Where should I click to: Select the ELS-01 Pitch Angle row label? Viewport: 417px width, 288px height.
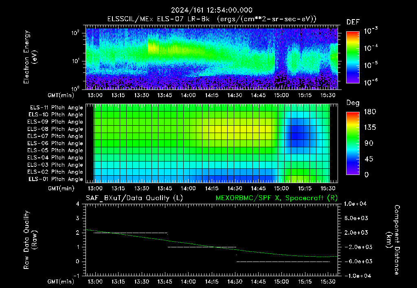pyautogui.click(x=56, y=179)
